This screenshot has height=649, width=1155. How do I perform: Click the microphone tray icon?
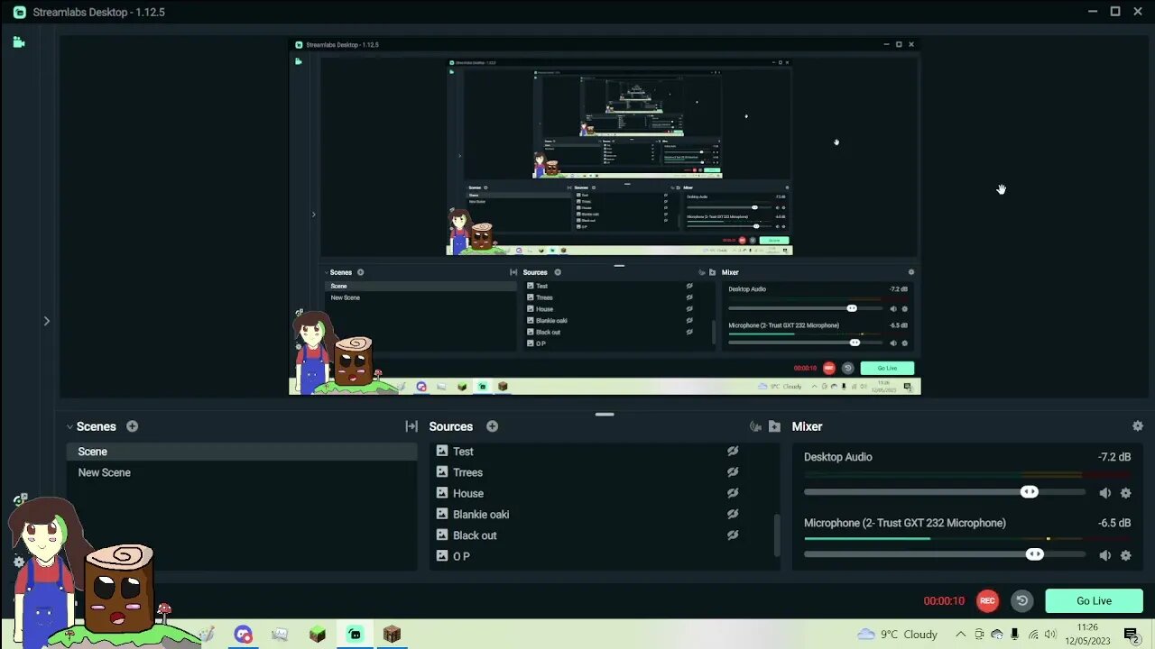(x=1015, y=635)
